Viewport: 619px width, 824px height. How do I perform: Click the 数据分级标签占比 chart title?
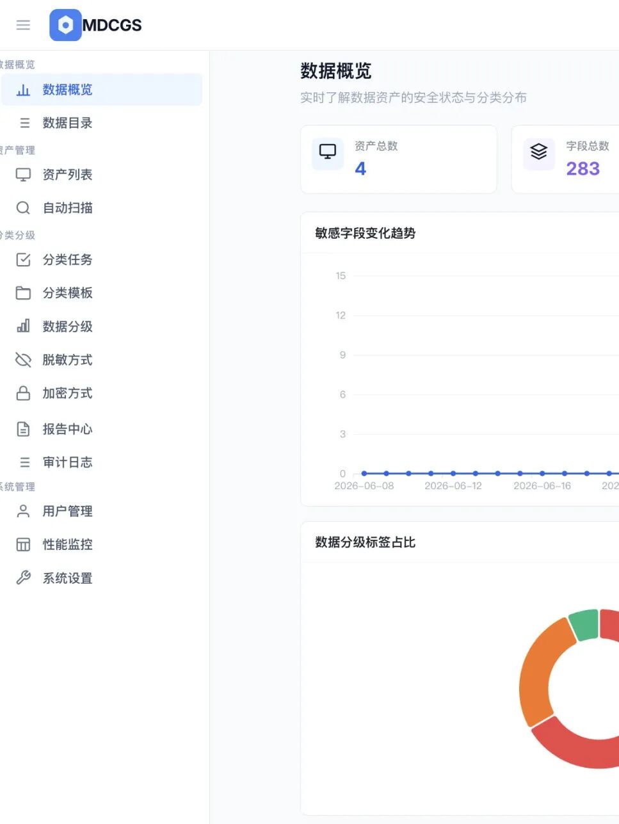[366, 542]
